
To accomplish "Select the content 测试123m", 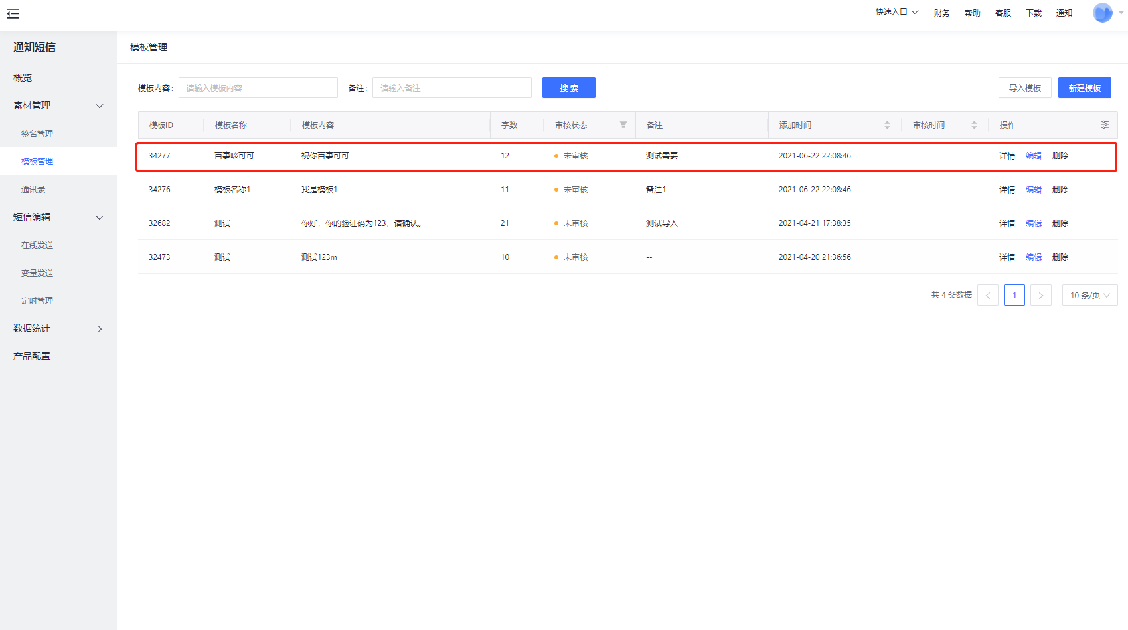I will click(319, 257).
